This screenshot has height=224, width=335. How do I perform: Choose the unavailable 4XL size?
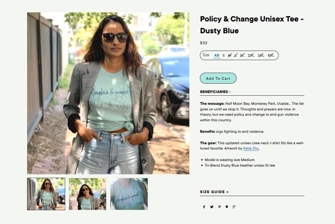271,55
